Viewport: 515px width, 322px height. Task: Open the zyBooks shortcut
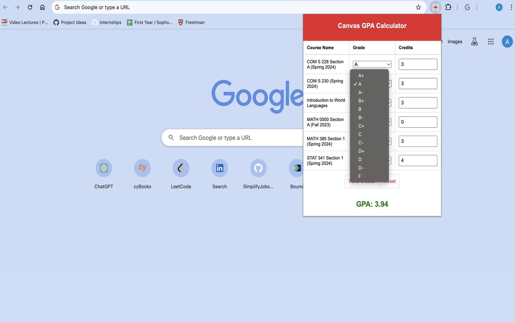coord(142,168)
